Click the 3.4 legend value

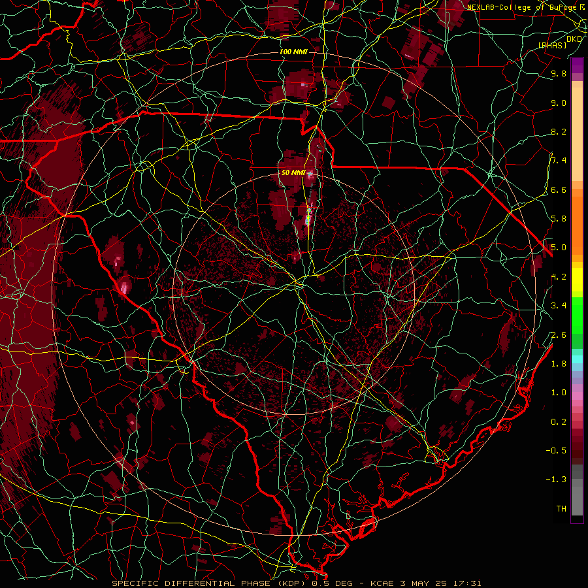[559, 306]
